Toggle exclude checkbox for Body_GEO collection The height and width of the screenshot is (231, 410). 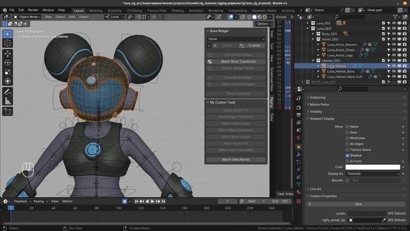pyautogui.click(x=383, y=34)
